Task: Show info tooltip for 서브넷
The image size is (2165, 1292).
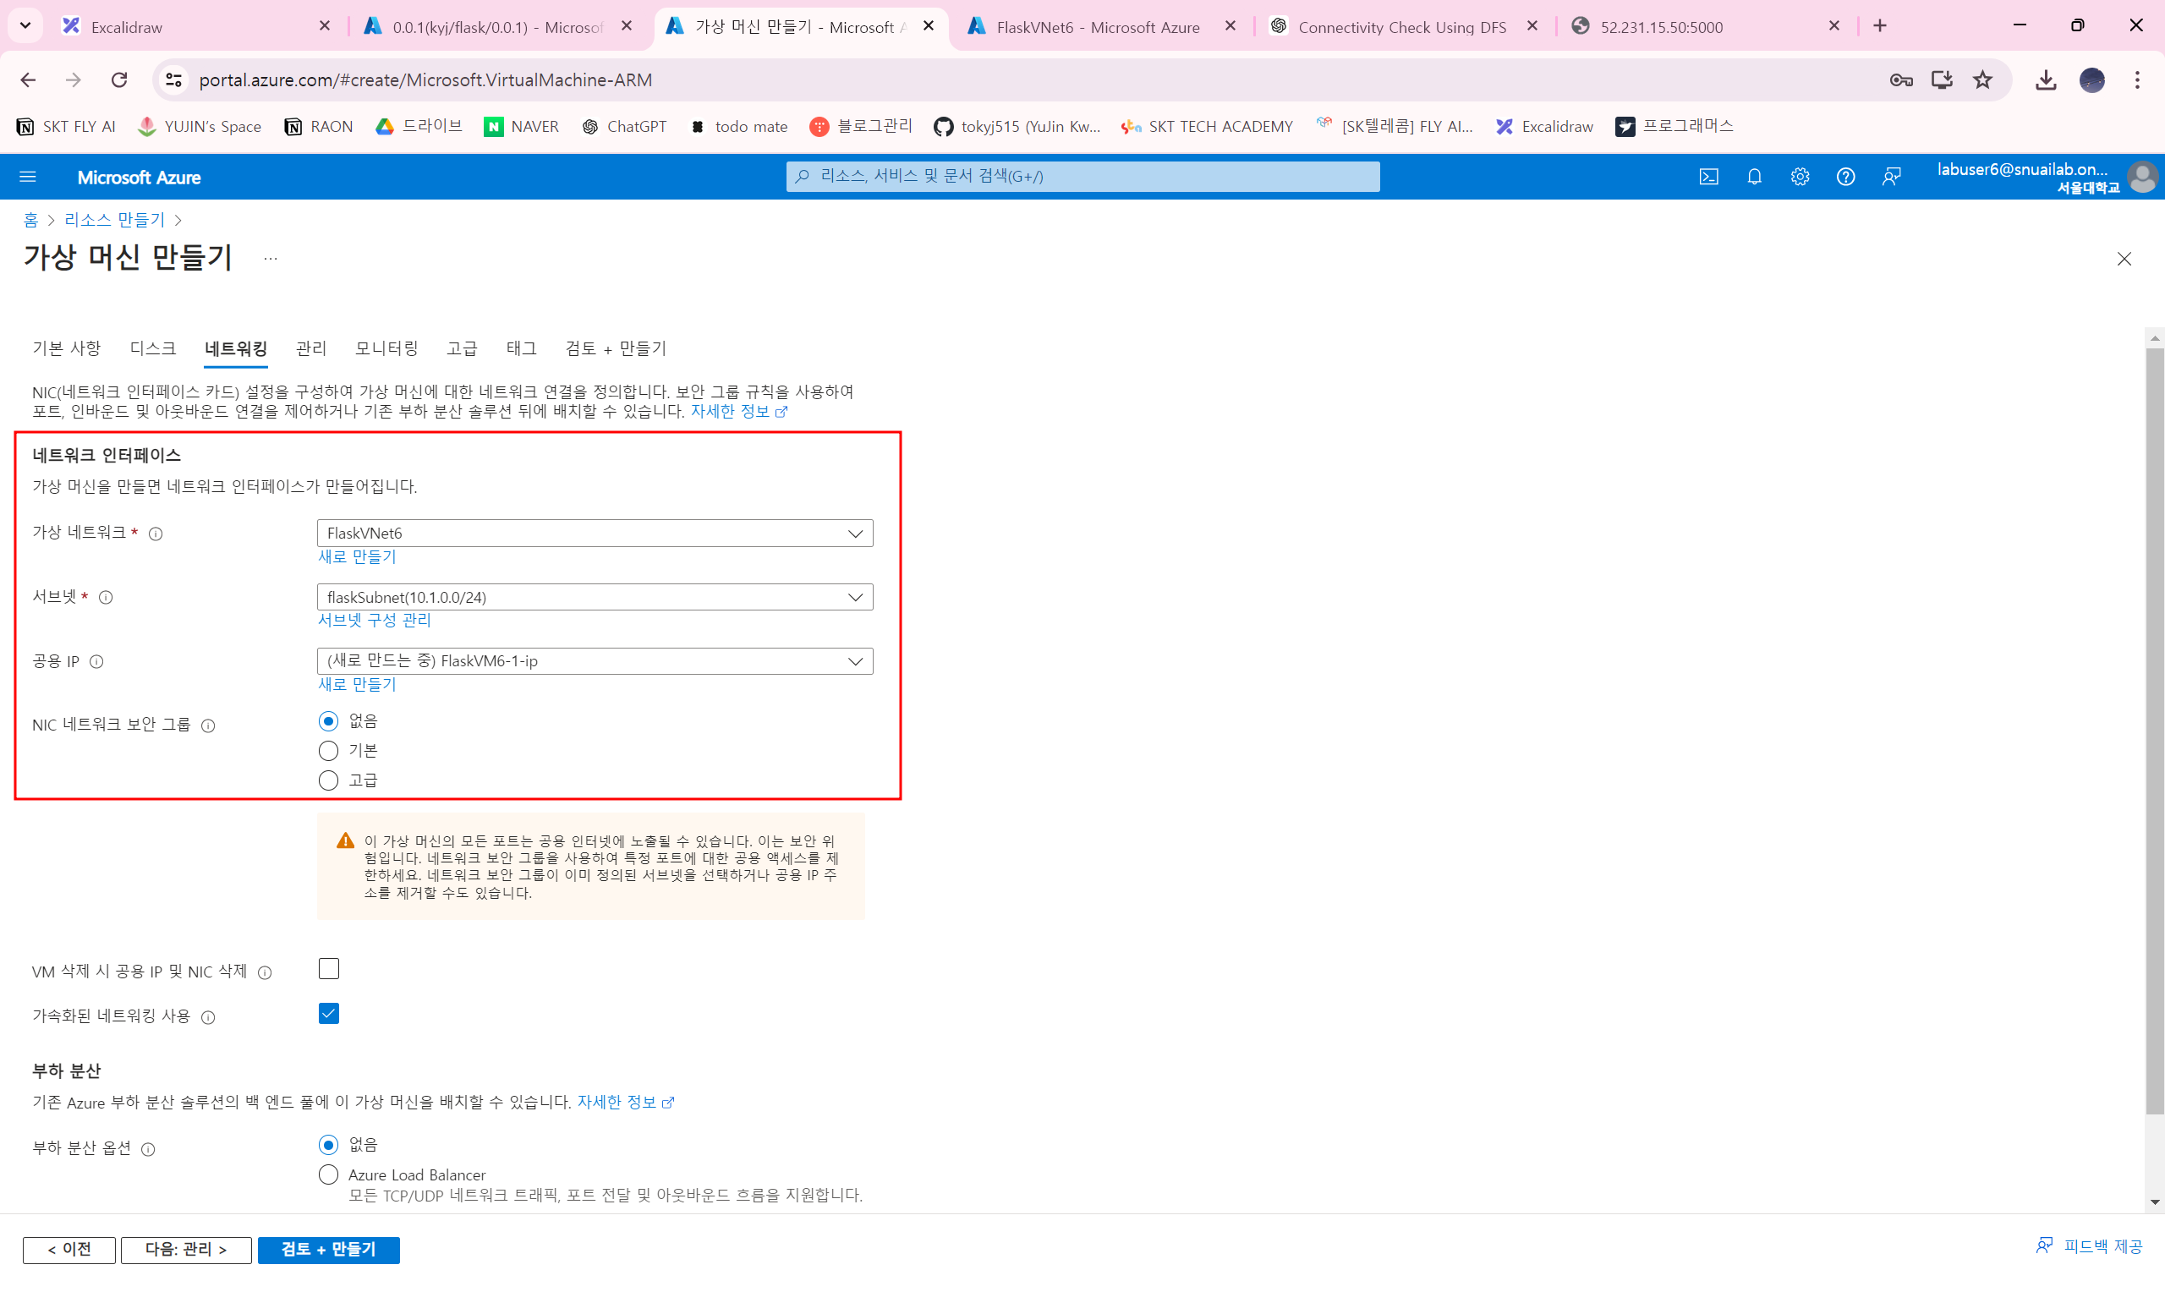Action: click(x=106, y=597)
